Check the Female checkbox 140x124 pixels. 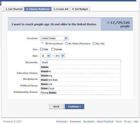(53, 49)
